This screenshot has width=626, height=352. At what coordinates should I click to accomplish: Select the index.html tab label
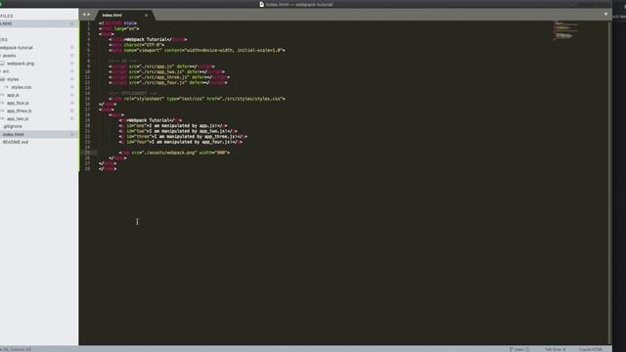(x=112, y=16)
